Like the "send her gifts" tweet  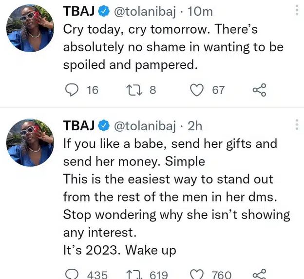click(196, 274)
